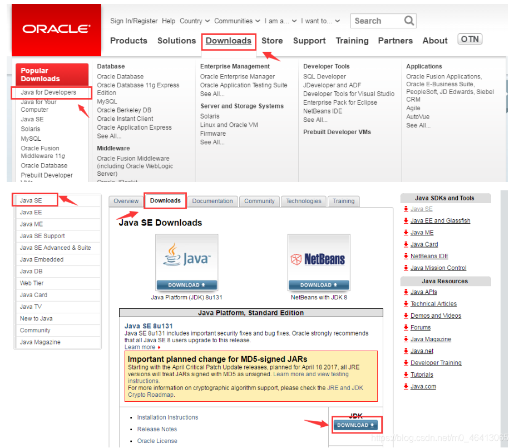Click the Java.com resource link

[x=423, y=386]
